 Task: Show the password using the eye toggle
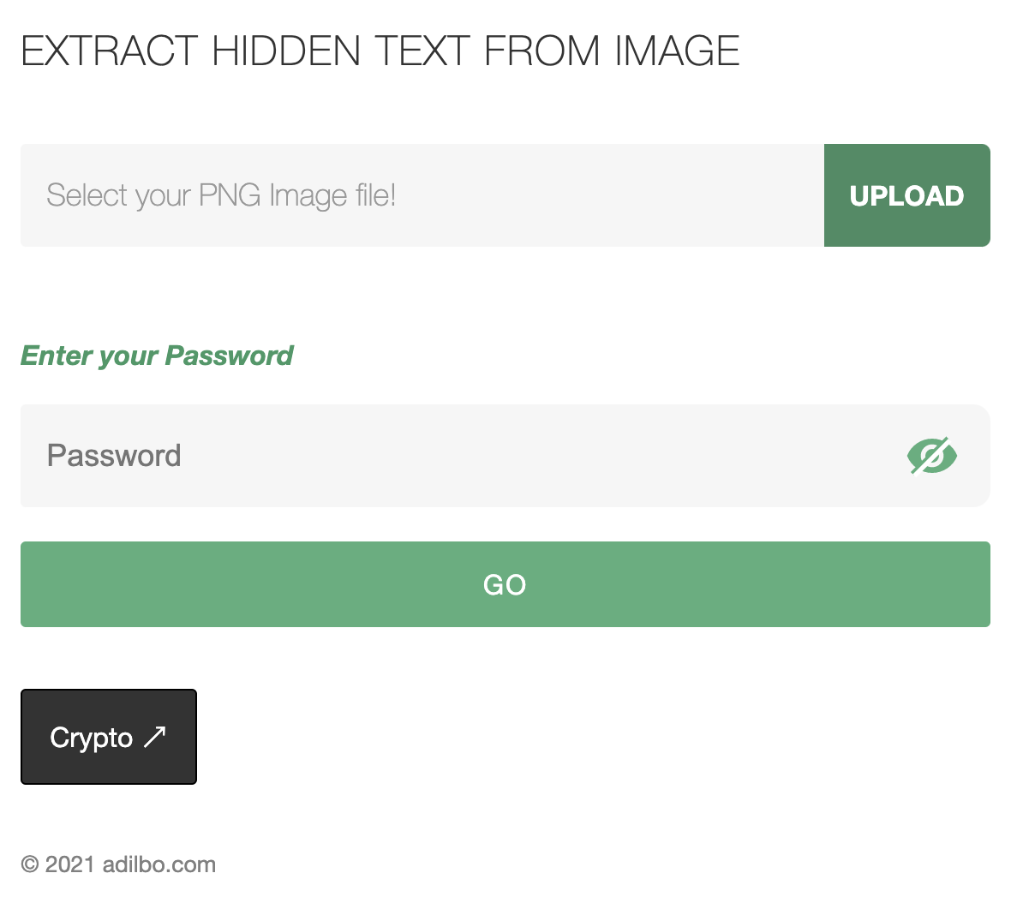coord(931,456)
